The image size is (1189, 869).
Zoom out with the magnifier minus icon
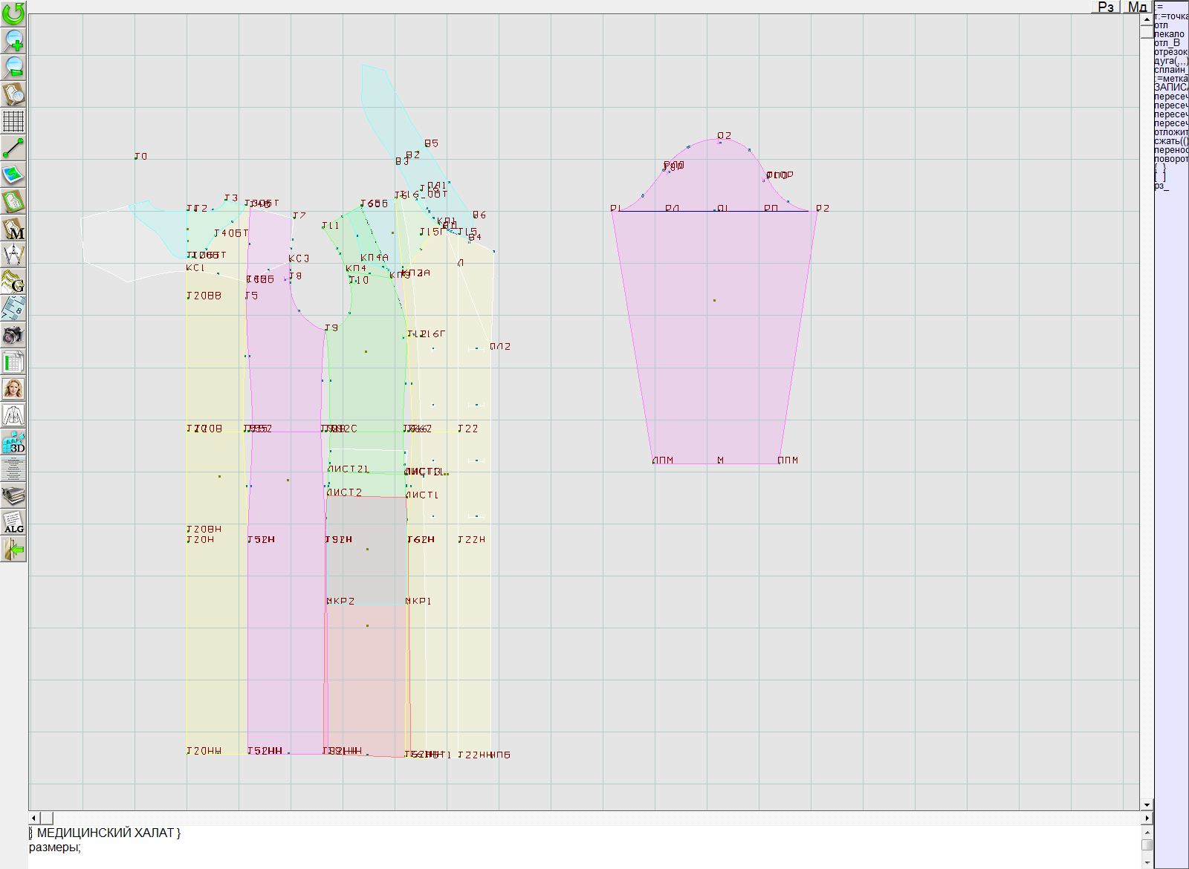click(x=13, y=67)
